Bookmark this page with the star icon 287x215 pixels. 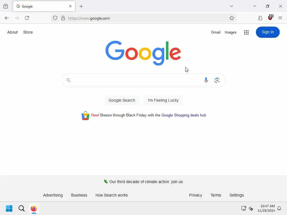pyautogui.click(x=232, y=18)
